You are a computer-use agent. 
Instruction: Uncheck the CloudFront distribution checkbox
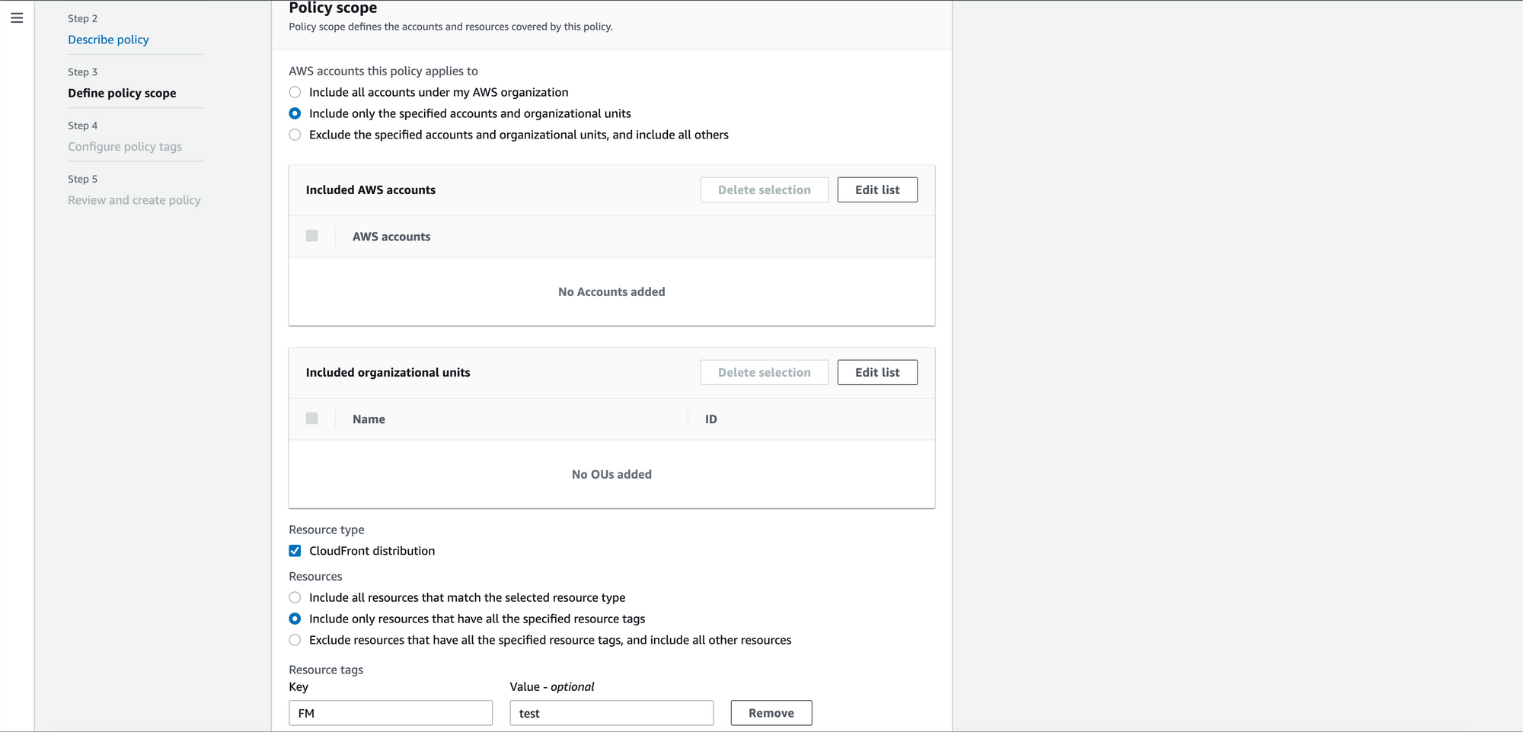[295, 551]
